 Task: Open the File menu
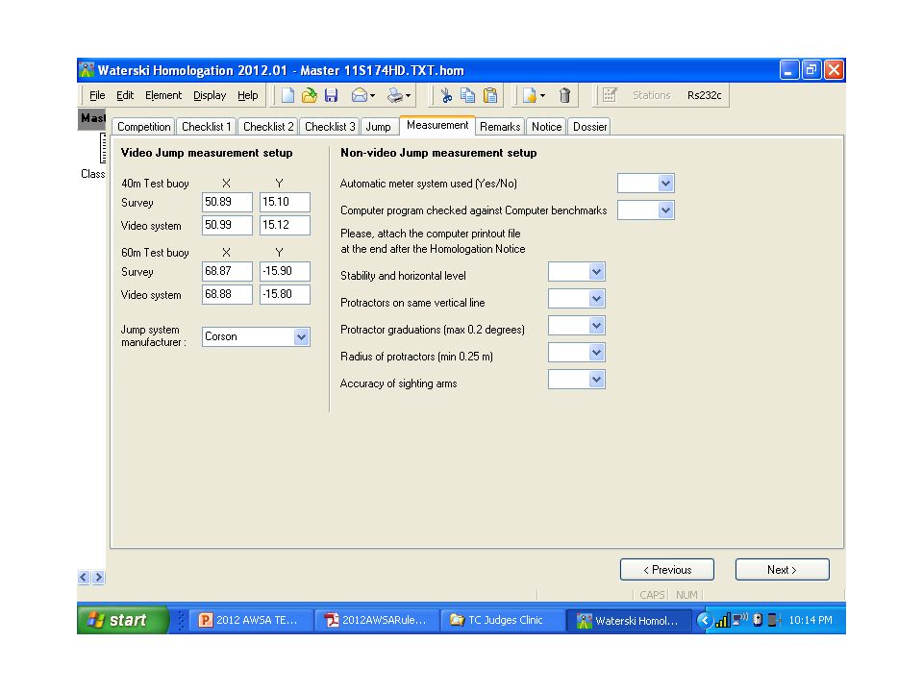[x=97, y=95]
